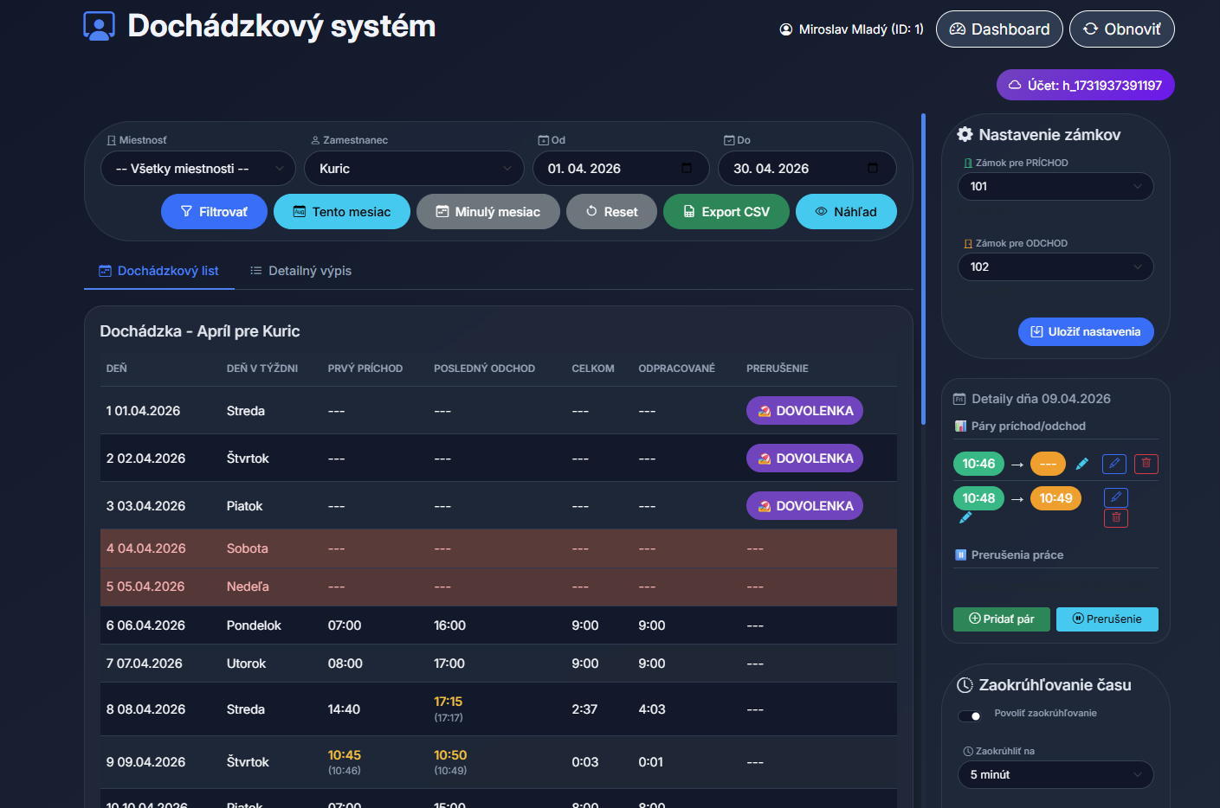The image size is (1220, 808).
Task: Open the Zamestnanec dropdown showing Kuric
Action: click(x=414, y=169)
